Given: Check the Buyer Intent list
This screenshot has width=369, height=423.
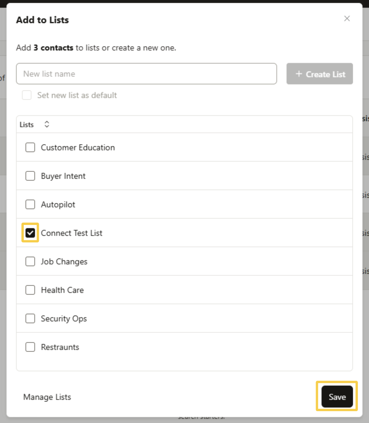Looking at the screenshot, I should coord(30,176).
